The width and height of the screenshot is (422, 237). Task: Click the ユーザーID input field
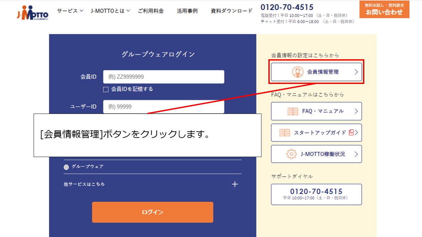tap(164, 106)
